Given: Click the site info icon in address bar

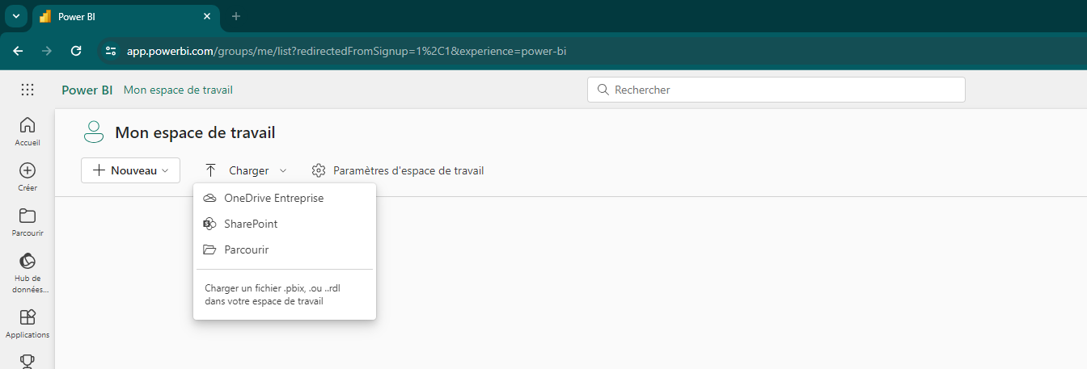Looking at the screenshot, I should point(112,51).
